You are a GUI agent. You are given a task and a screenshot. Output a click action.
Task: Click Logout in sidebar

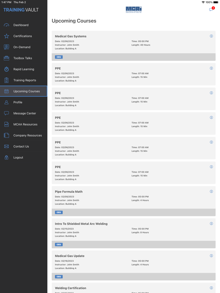click(x=24, y=157)
